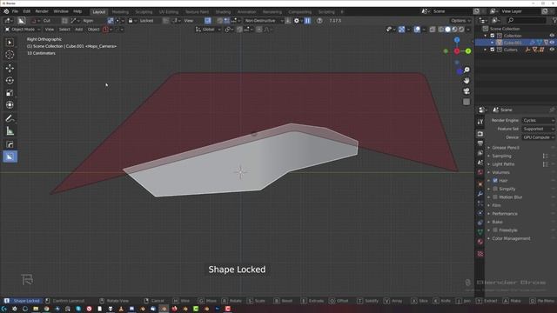Screen dimensions: 557x313
Task: Open the Material properties tab
Action: 480,242
